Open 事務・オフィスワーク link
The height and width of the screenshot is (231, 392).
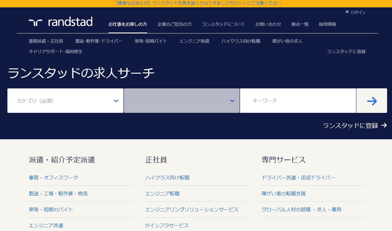coord(53,178)
